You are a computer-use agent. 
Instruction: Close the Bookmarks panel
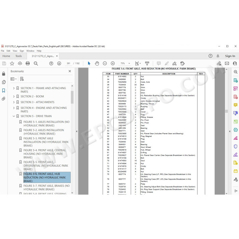pyautogui.click(x=70, y=71)
